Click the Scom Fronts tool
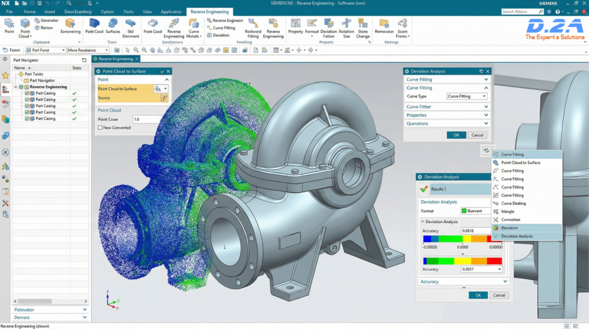The height and width of the screenshot is (329, 589). click(402, 28)
